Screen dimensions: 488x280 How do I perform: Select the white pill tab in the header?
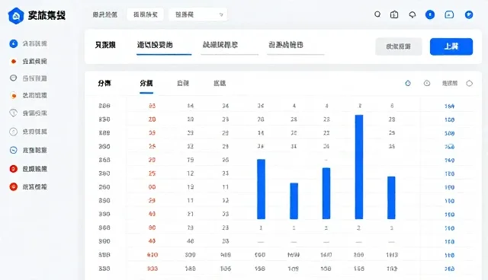pos(146,14)
